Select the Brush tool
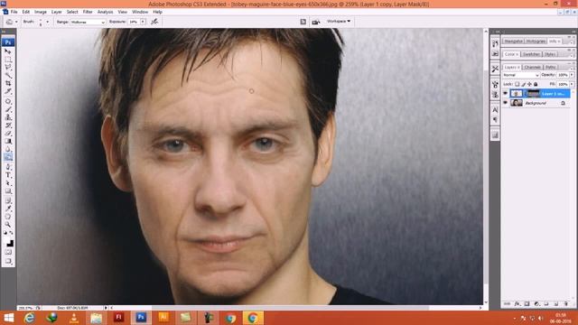The image size is (578, 325). point(8,109)
